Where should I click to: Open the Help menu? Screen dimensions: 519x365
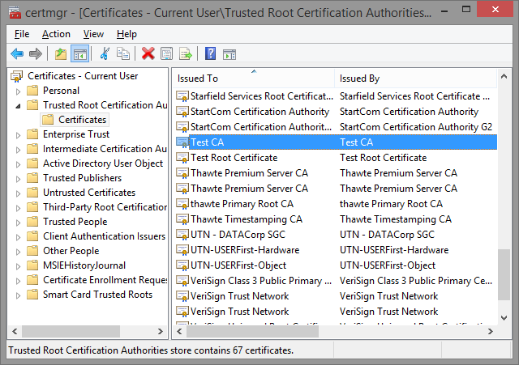[127, 34]
